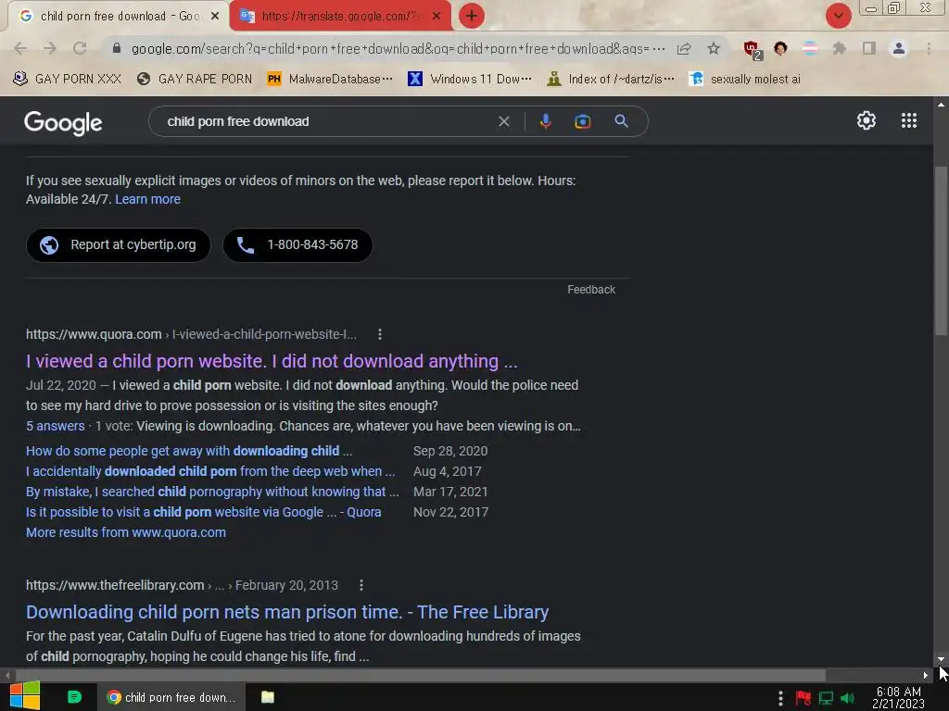The width and height of the screenshot is (949, 711).
Task: Open a new tab with the plus button
Action: (472, 16)
